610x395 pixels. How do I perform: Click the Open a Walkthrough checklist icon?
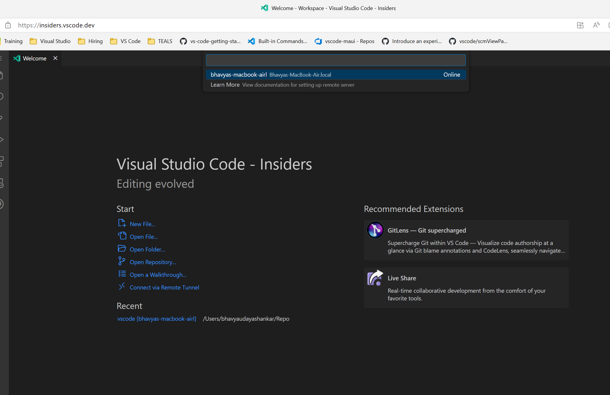tap(122, 274)
